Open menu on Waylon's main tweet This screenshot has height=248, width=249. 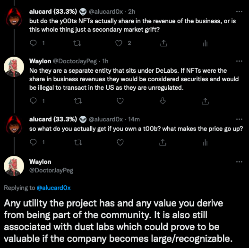point(239,162)
